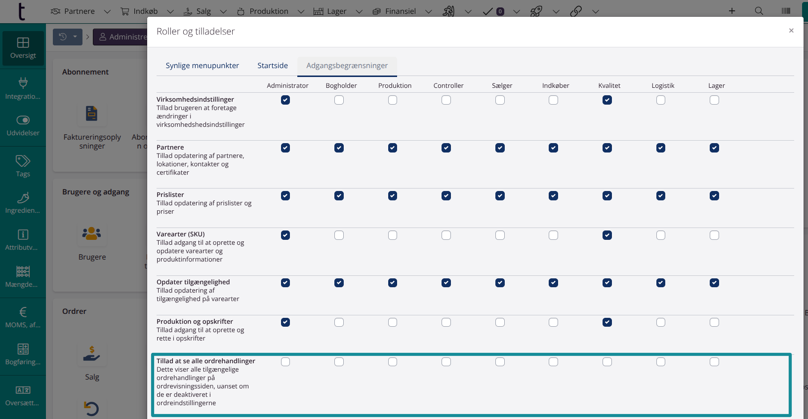808x419 pixels.
Task: Uncheck Prislister for Sælger
Action: click(500, 196)
